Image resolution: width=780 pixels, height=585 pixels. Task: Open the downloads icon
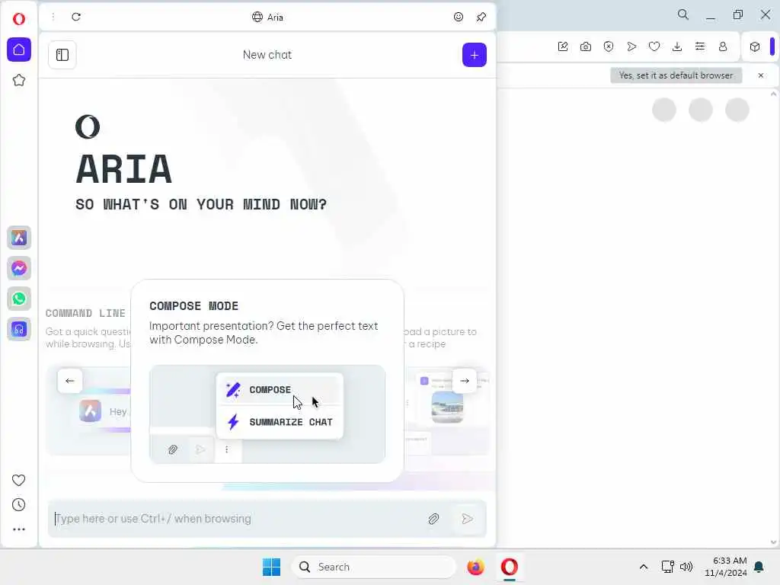(x=677, y=46)
